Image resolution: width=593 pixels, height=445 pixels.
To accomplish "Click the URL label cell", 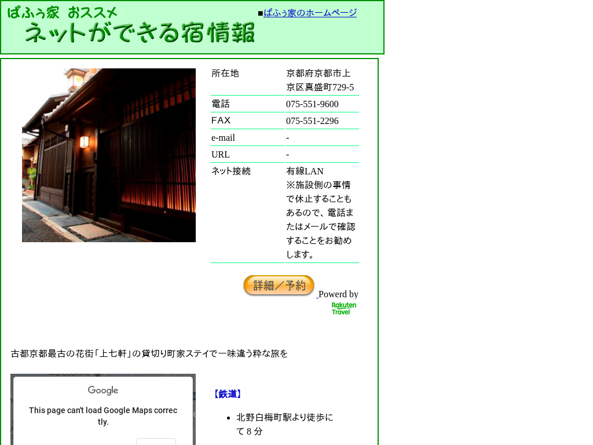I will click(x=247, y=154).
